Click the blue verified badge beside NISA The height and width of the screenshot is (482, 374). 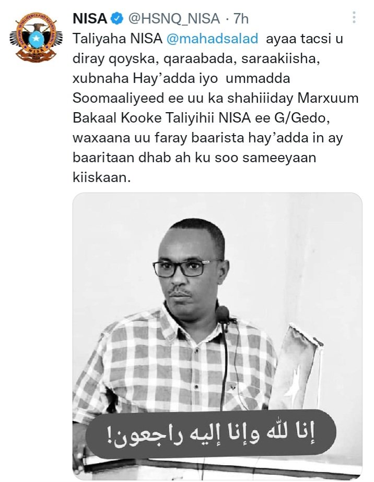[117, 19]
